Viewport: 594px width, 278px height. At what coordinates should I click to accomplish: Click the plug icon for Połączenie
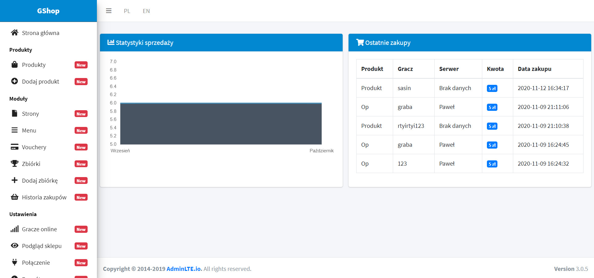(15, 262)
